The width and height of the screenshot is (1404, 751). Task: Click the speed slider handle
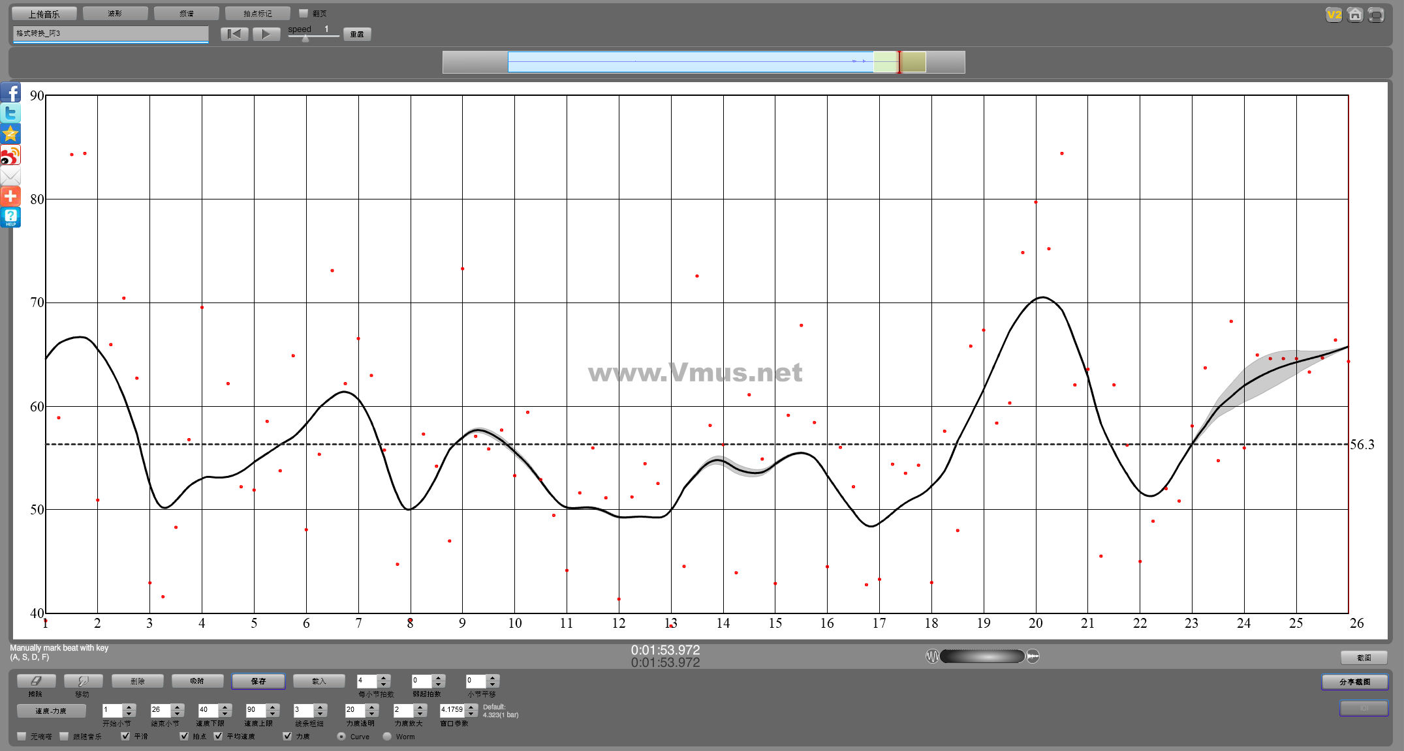[x=305, y=38]
